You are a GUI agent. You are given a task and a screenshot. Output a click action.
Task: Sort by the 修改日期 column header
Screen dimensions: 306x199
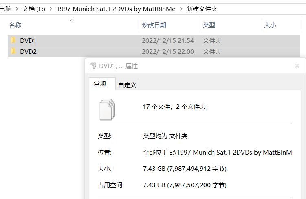[154, 25]
